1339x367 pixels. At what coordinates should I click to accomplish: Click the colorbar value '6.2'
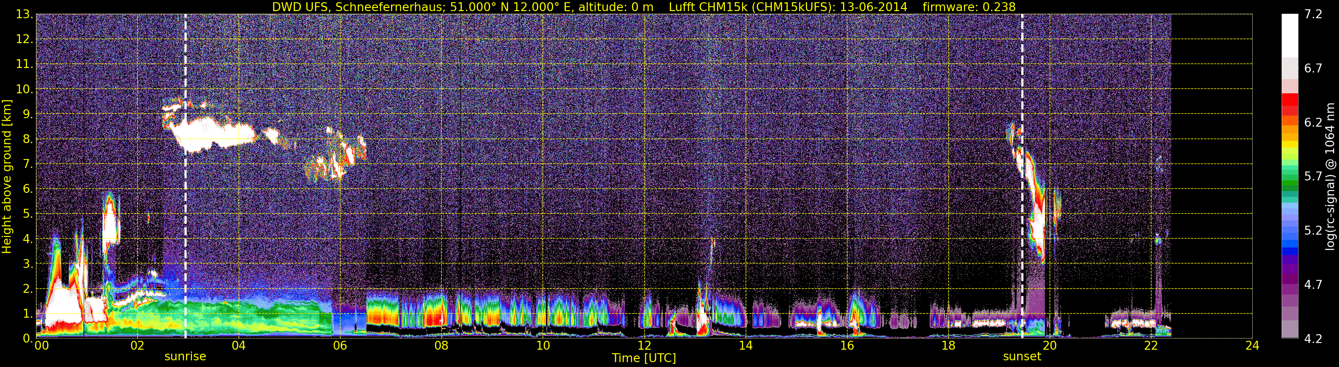(1313, 123)
